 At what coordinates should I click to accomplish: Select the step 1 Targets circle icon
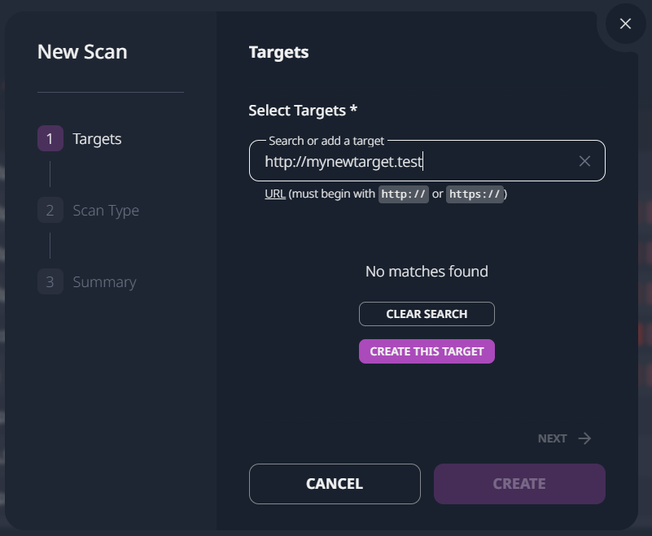[x=50, y=138]
